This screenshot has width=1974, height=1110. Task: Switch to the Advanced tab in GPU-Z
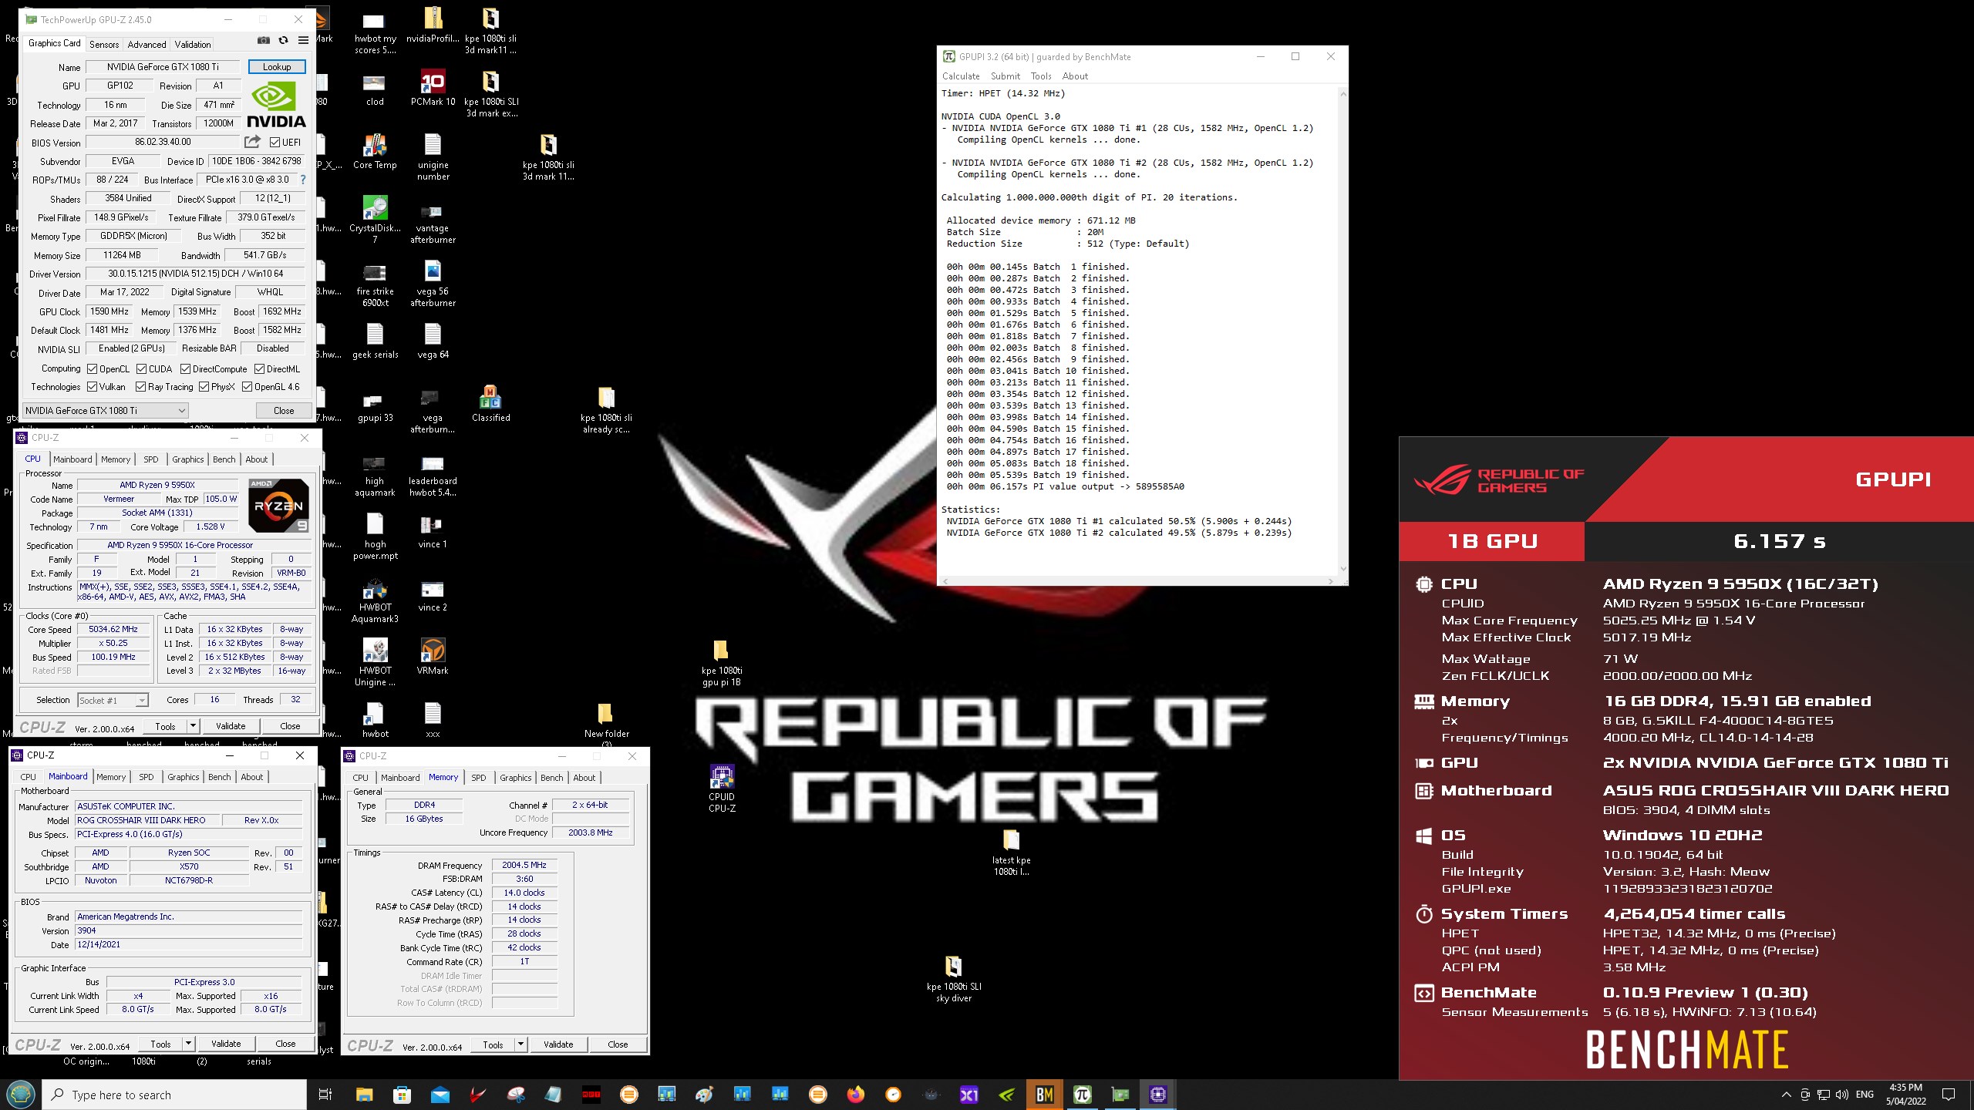click(x=147, y=45)
